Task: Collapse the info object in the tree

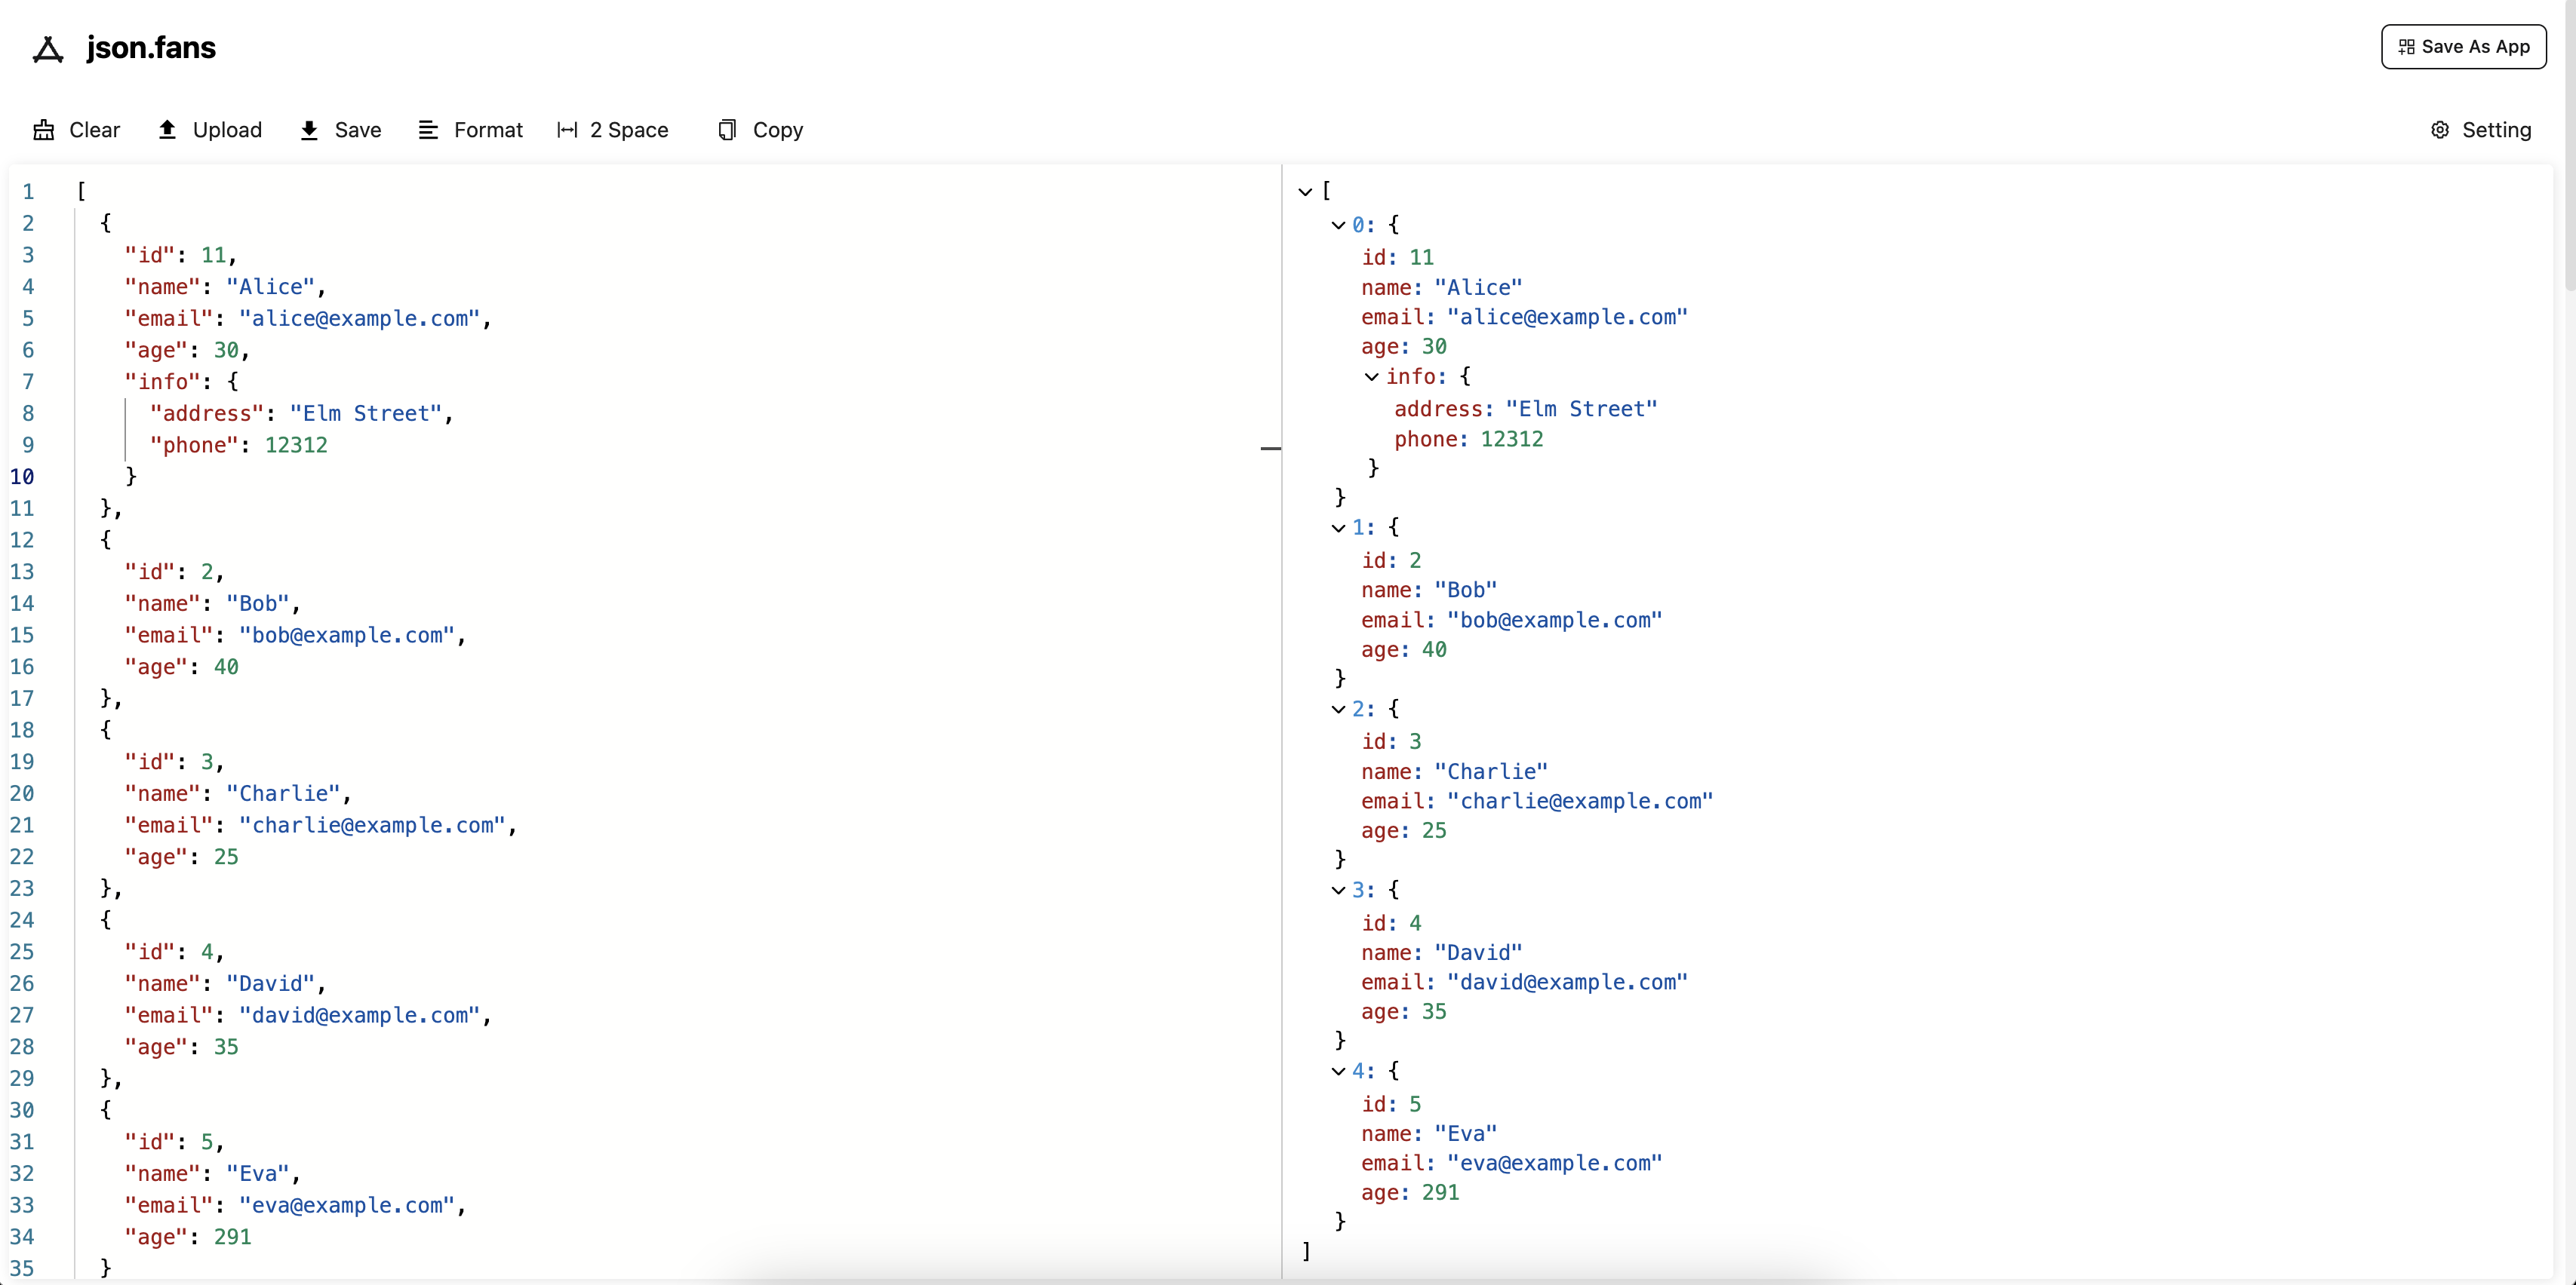Action: coord(1372,378)
